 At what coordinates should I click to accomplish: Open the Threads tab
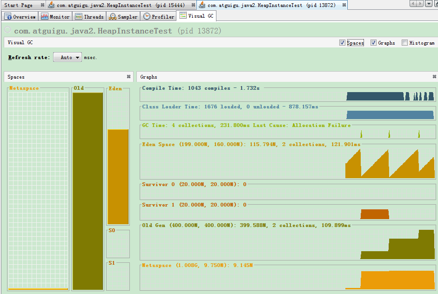pyautogui.click(x=89, y=16)
